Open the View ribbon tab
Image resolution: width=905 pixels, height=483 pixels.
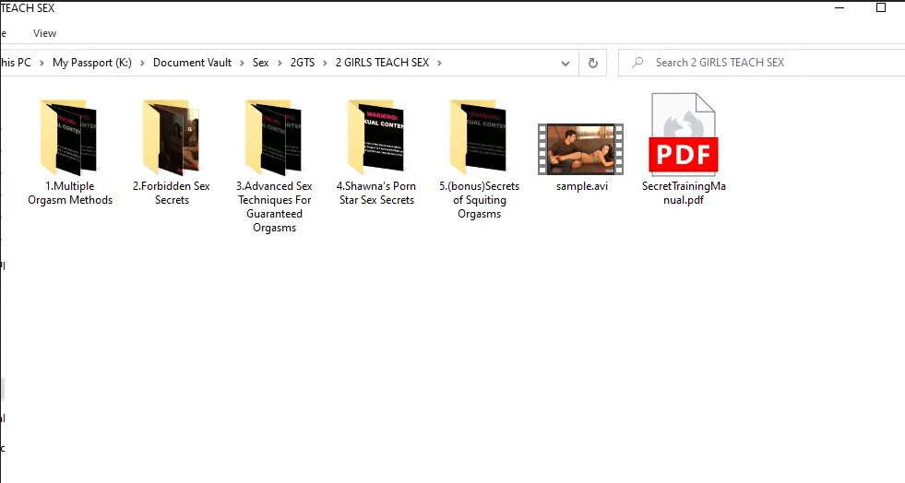pos(44,33)
